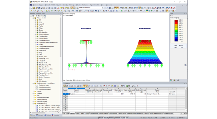217x119 pixels.
Task: Click the red 4000.0 legend color
Action: click(x=176, y=21)
